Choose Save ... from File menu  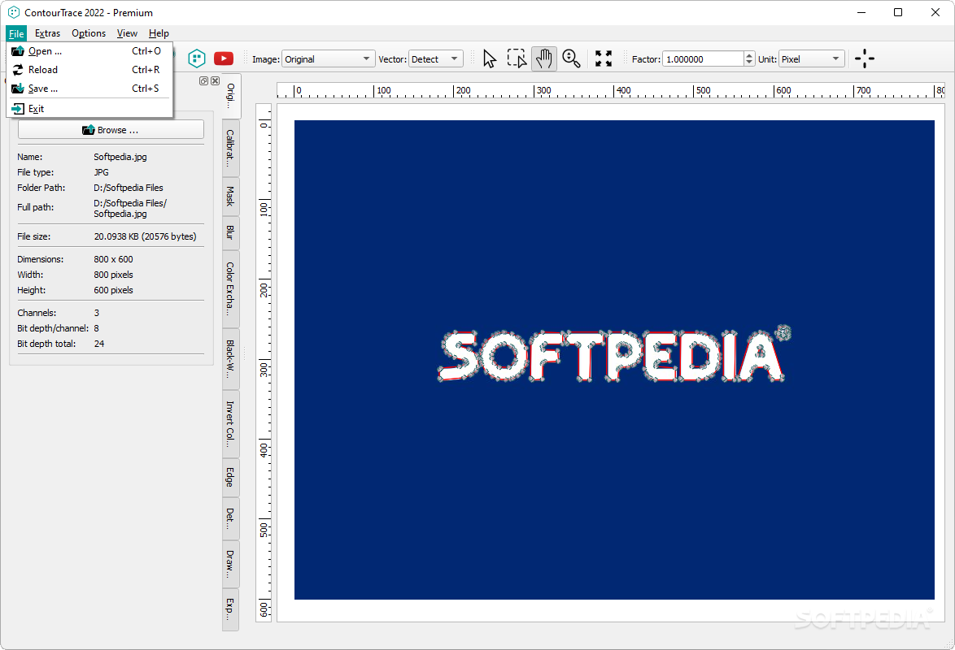point(89,89)
